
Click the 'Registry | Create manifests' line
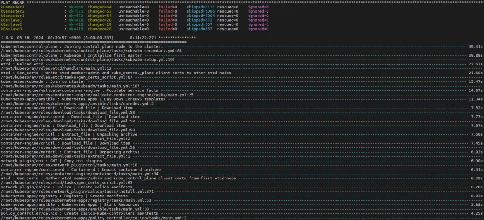(64, 196)
